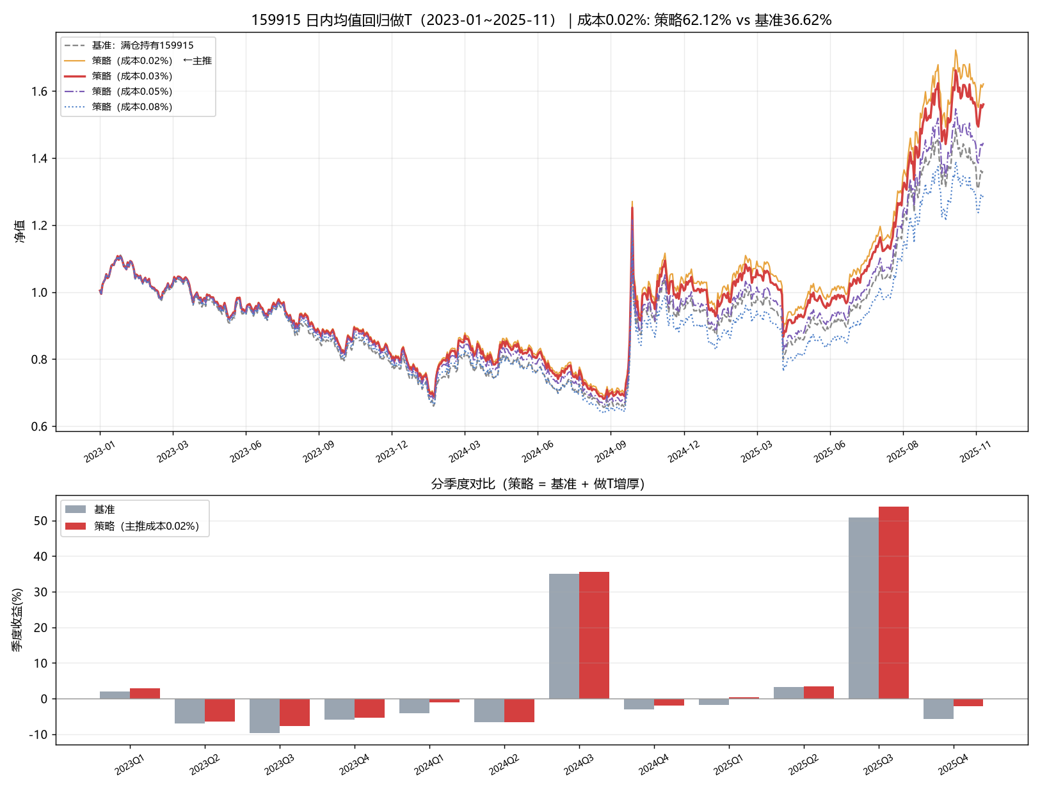The width and height of the screenshot is (1040, 790).
Task: Click the legend label 策略 (主推成本0.02%)
Action: [147, 526]
